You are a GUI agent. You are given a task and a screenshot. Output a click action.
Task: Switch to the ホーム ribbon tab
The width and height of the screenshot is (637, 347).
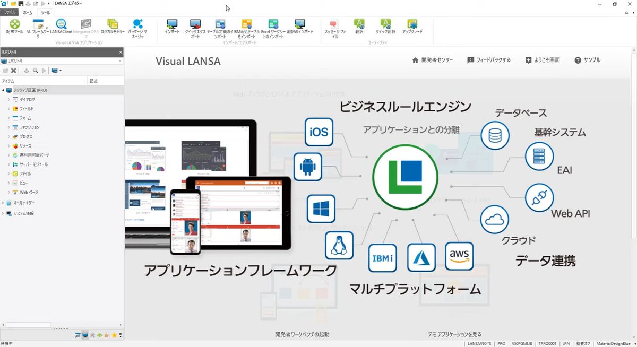28,12
